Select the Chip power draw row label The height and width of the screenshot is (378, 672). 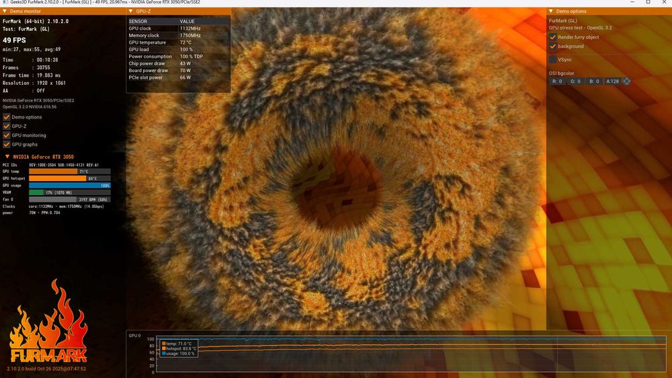(146, 63)
